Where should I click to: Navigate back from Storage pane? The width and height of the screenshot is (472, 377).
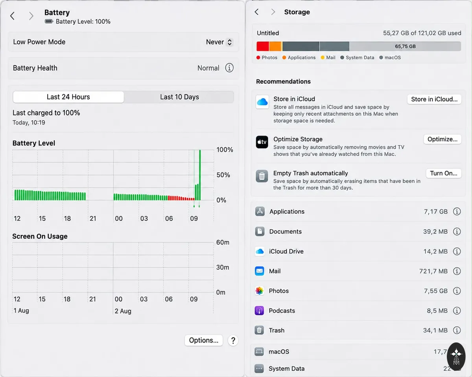point(256,12)
